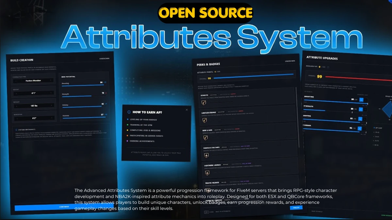Click the Open Source yellow banner

pyautogui.click(x=205, y=13)
